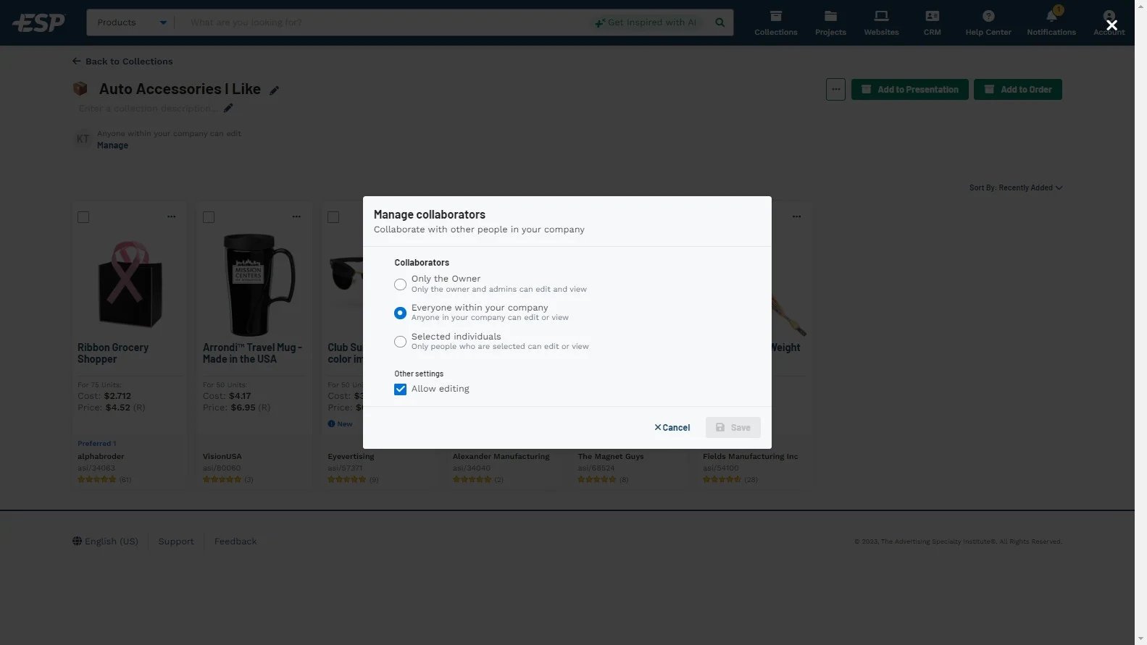Click Get inspired with AI

[646, 22]
